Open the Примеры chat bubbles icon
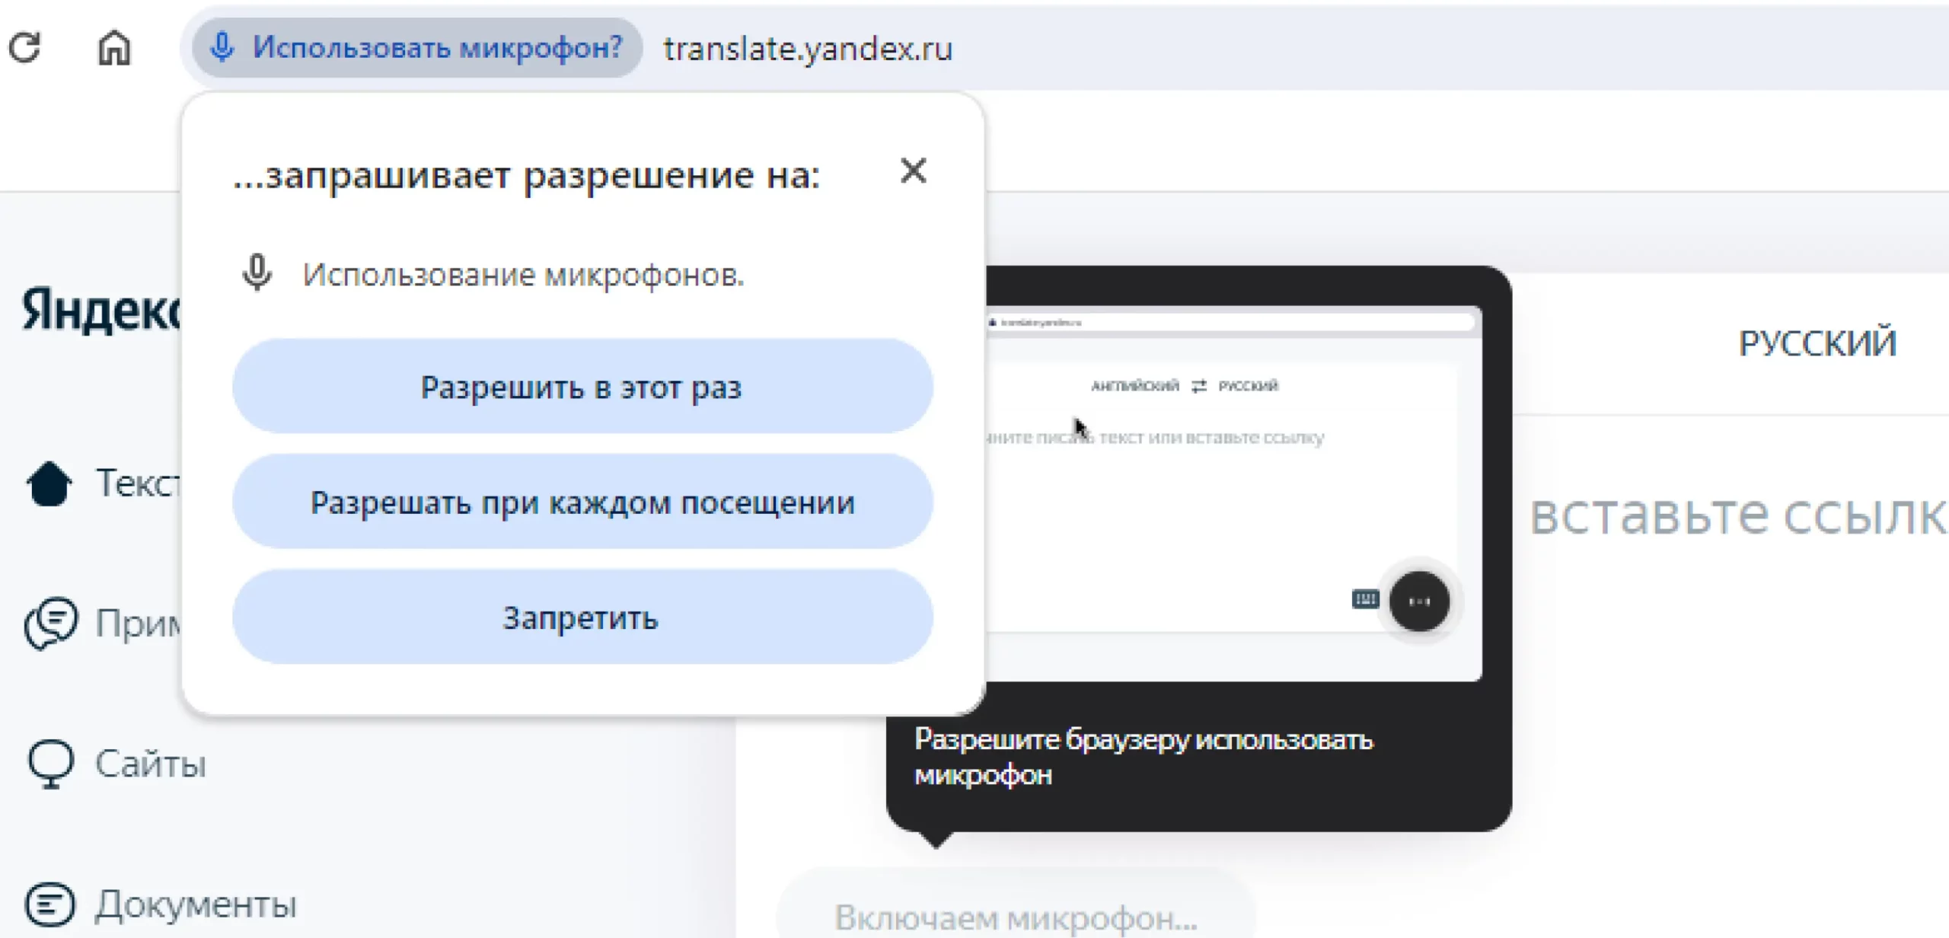The image size is (1949, 938). pos(51,623)
